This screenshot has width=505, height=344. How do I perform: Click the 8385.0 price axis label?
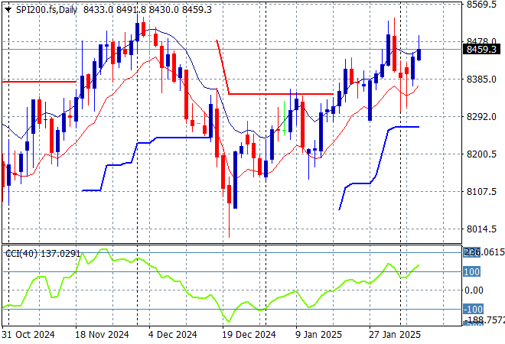click(481, 80)
